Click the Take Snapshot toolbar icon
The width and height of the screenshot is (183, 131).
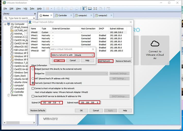[x=66, y=9]
